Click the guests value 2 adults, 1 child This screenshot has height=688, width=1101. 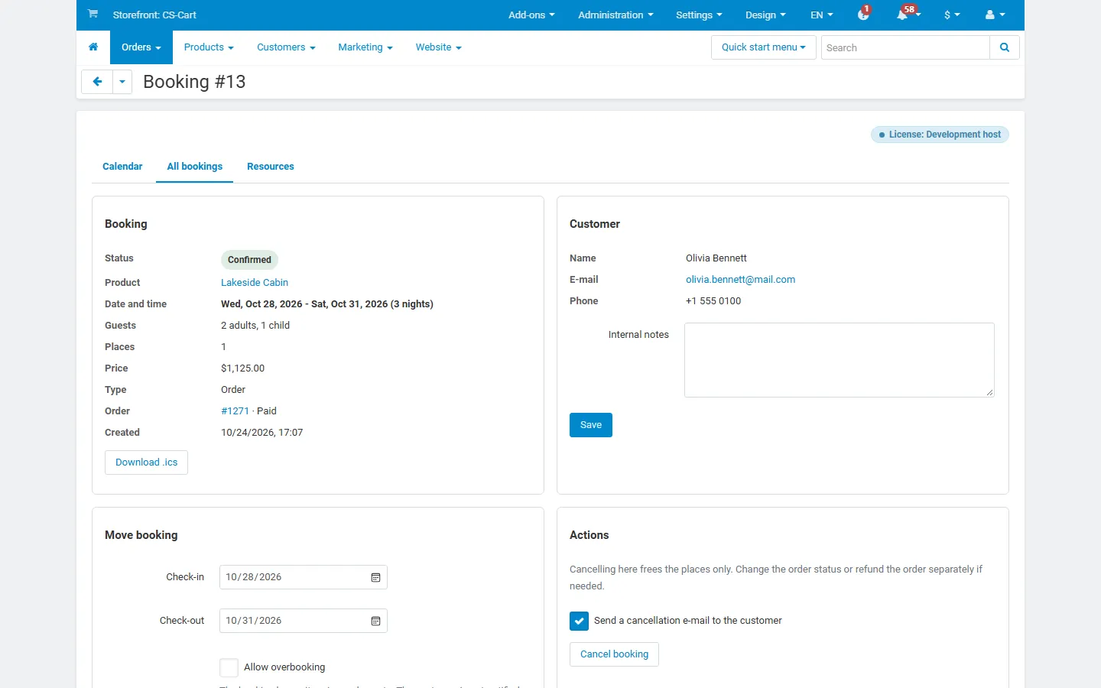tap(255, 326)
